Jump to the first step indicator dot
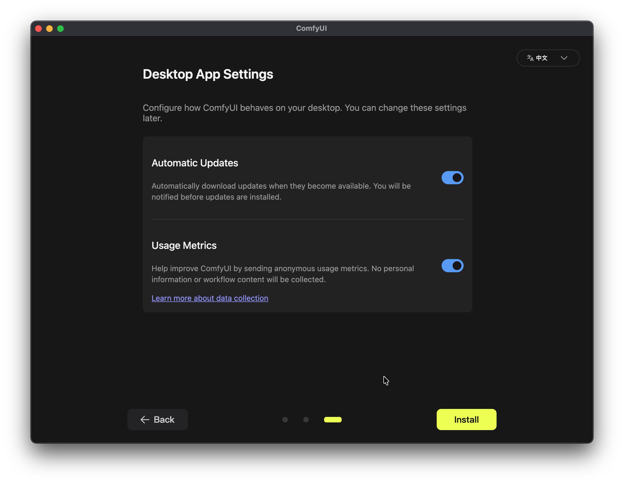Image resolution: width=624 pixels, height=484 pixels. (x=285, y=420)
